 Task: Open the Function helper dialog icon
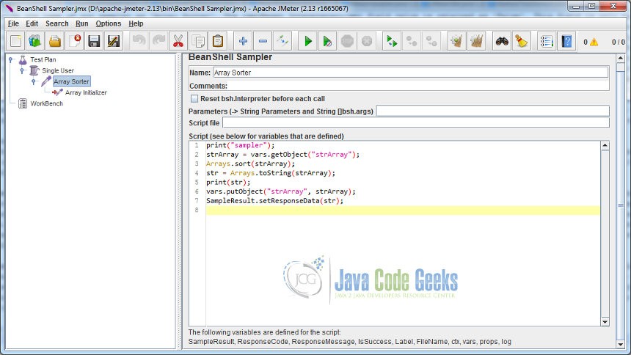pyautogui.click(x=547, y=41)
